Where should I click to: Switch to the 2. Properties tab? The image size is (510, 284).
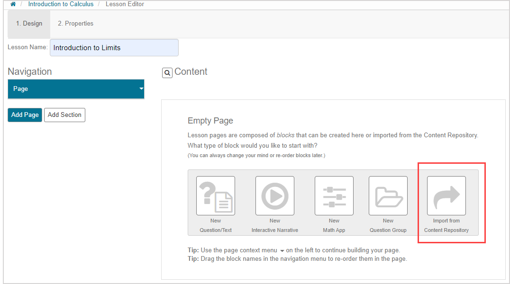point(75,23)
